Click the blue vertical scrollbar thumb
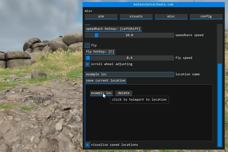228x152 pixels. [220, 105]
